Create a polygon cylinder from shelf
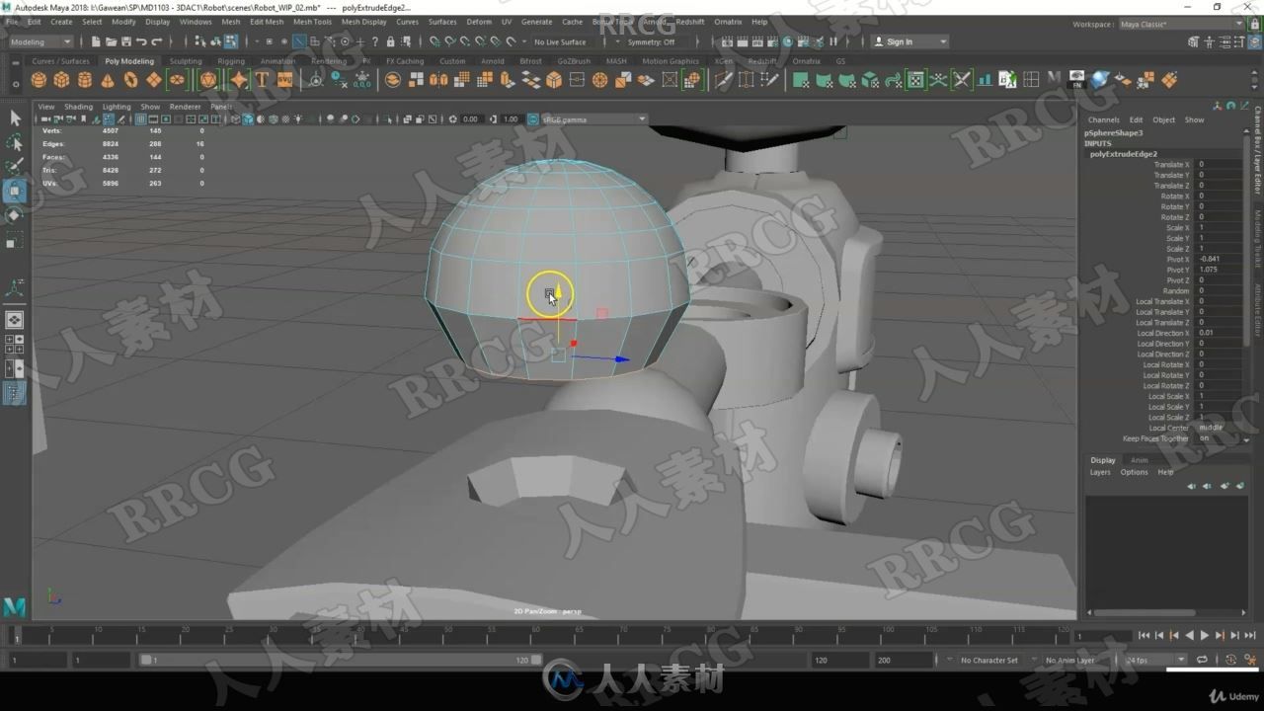This screenshot has height=711, width=1264. click(85, 80)
